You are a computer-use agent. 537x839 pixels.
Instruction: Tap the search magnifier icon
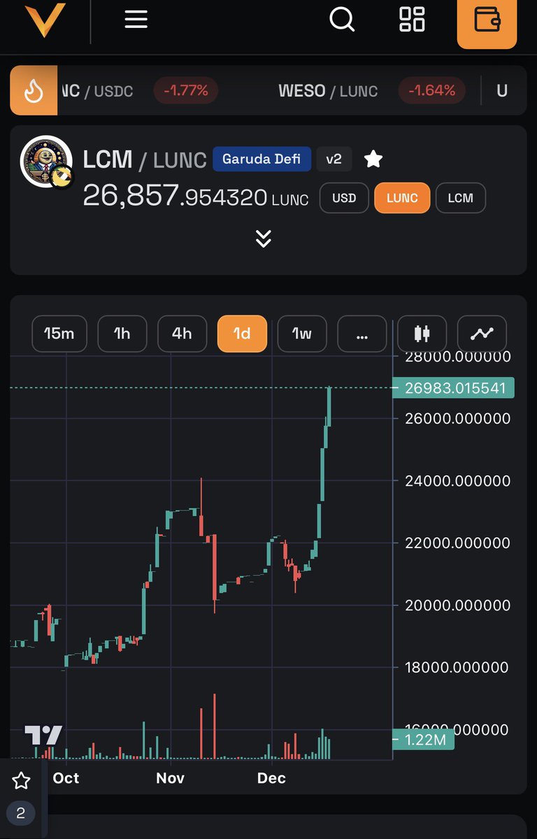pyautogui.click(x=342, y=19)
